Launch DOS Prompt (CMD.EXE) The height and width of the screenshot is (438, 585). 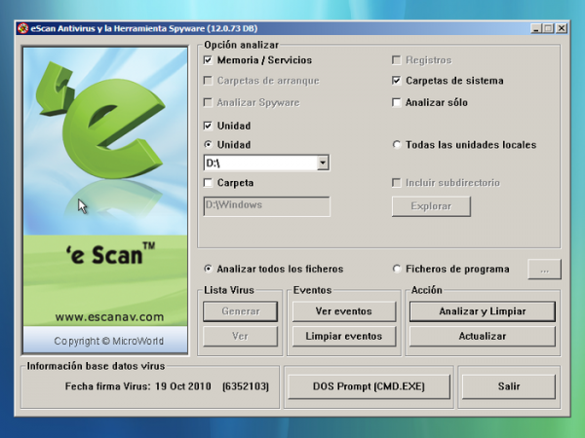(x=369, y=386)
